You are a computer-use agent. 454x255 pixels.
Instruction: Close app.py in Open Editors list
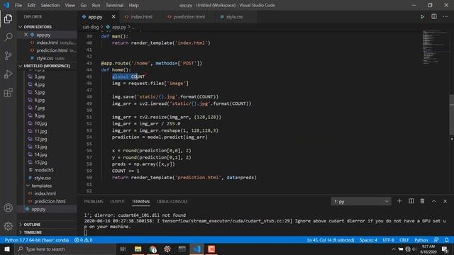point(26,35)
